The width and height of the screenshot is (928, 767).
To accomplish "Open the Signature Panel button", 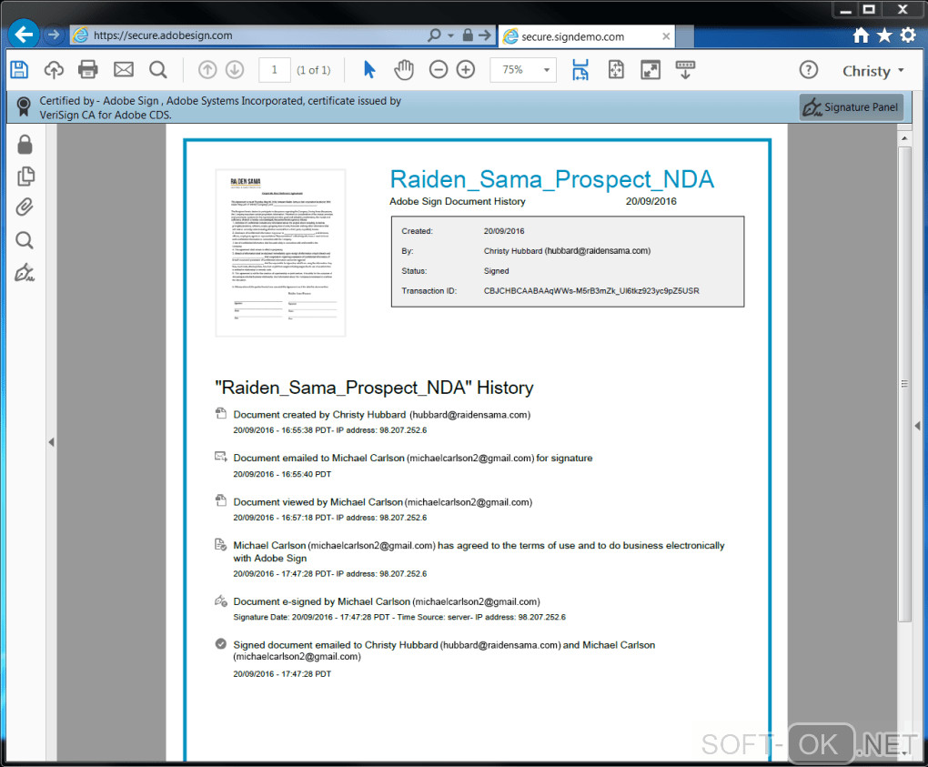I will click(x=851, y=107).
